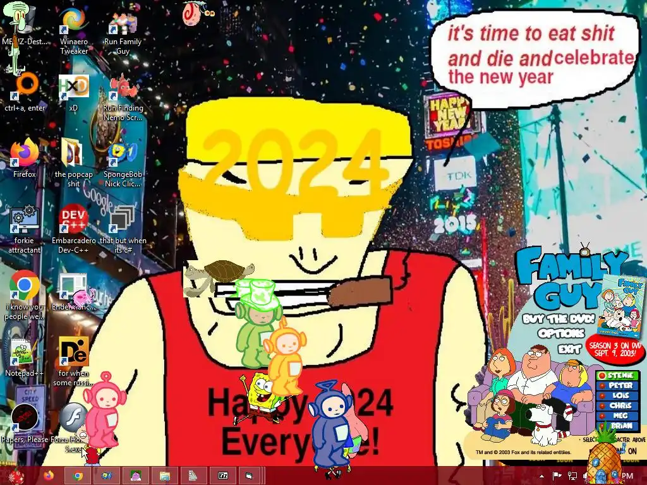Screen dimensions: 647x485
Task: Select the 'that but when its c#' icon
Action: [123, 229]
